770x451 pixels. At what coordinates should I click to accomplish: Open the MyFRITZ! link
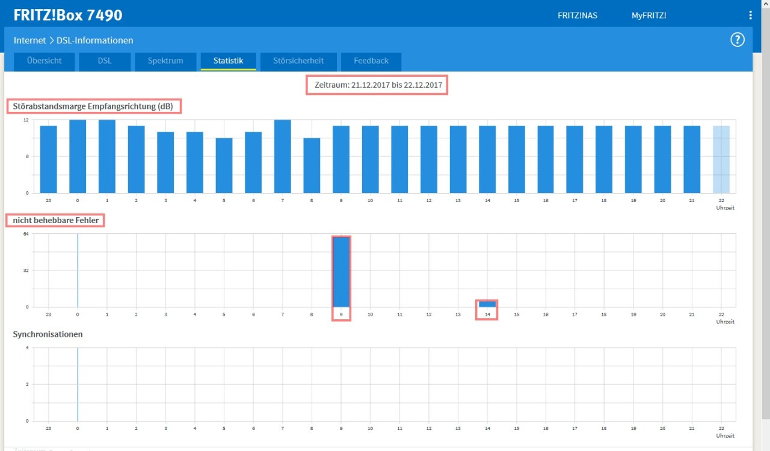648,15
